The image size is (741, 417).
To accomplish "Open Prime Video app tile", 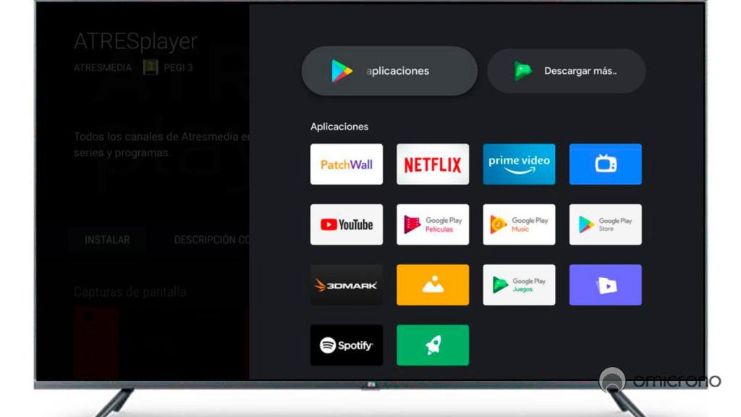I will (519, 164).
